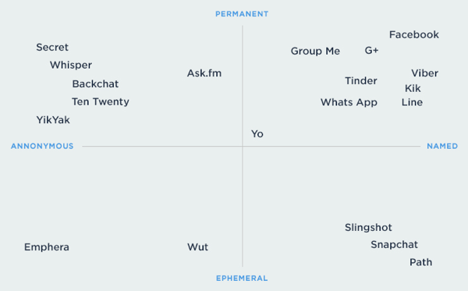Select the G+ label
Viewport: 468px width, 291px height.
pos(371,50)
